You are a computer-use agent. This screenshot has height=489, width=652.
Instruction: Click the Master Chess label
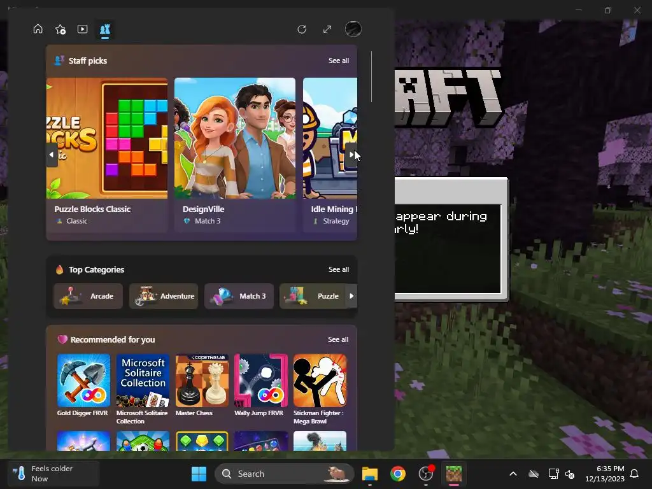194,413
